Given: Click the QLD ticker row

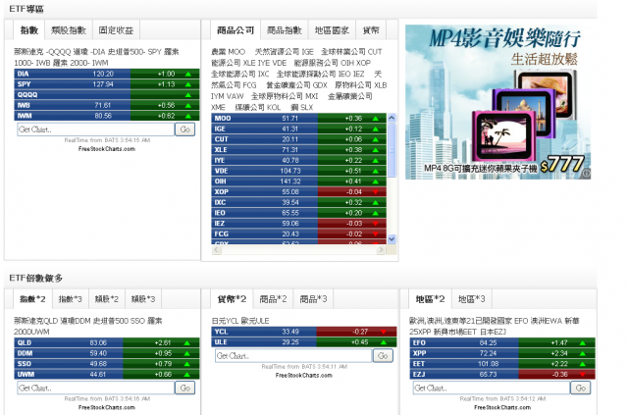Looking at the screenshot, I should pyautogui.click(x=107, y=342).
